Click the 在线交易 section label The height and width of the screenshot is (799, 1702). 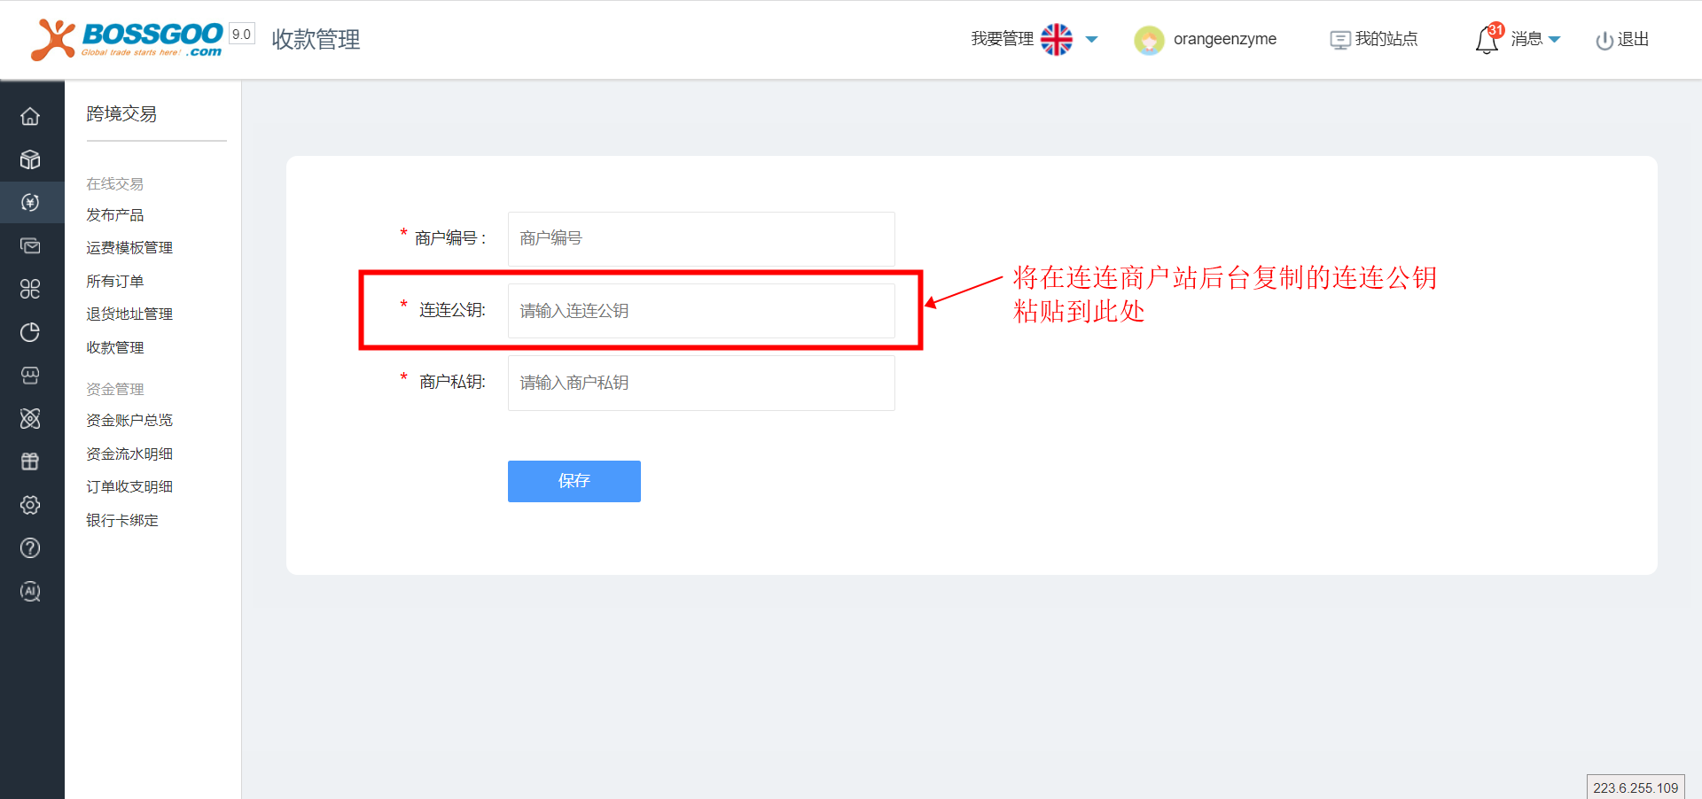tap(115, 184)
